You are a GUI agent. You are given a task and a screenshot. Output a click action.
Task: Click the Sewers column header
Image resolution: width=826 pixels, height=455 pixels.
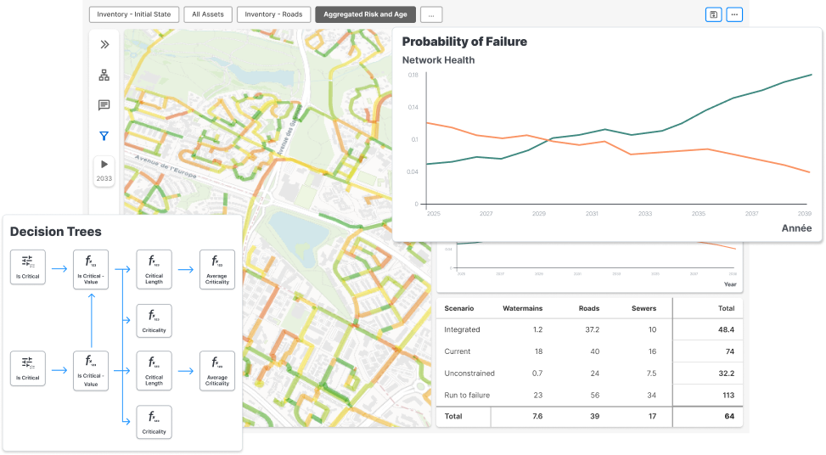point(643,309)
